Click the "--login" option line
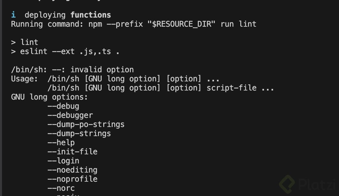Image resolution: width=339 pixels, height=196 pixels. coord(63,161)
